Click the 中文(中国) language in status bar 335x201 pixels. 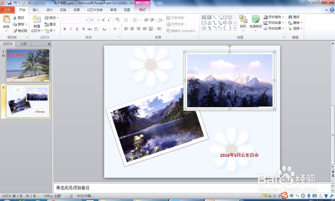click(84, 196)
